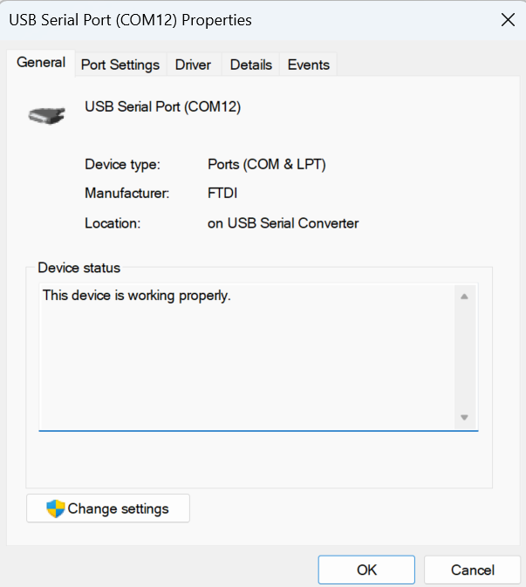Click the manufacturer value FTDI

point(222,194)
